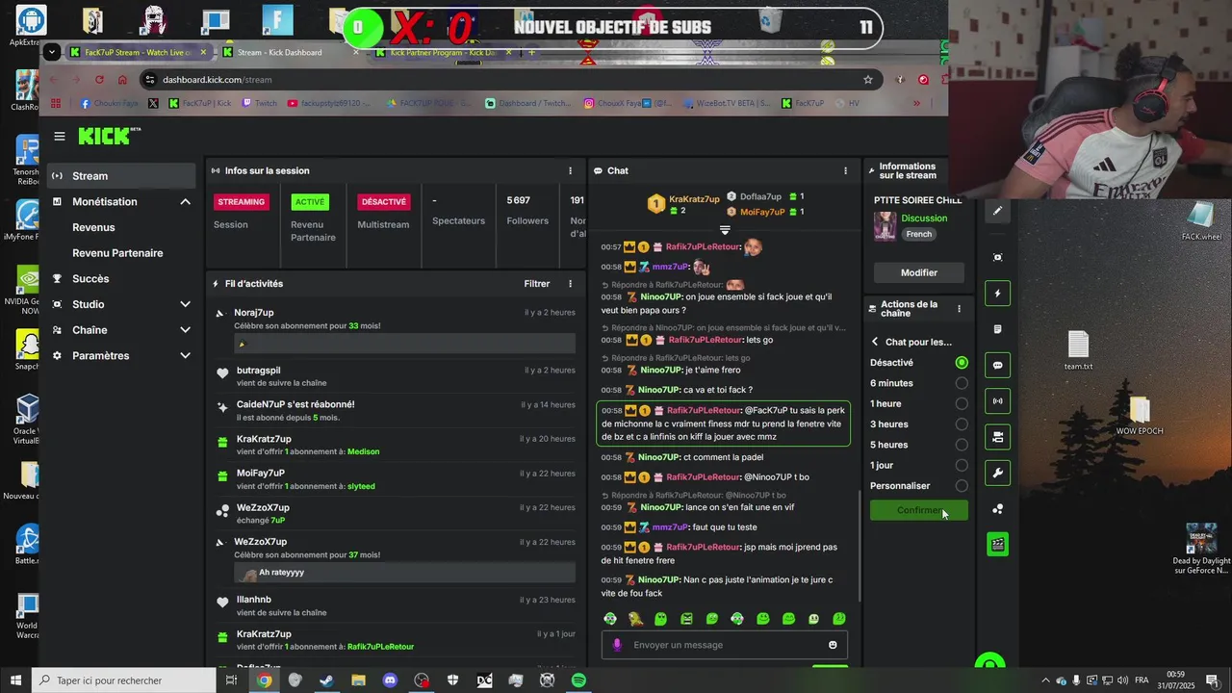Viewport: 1232px width, 693px height.
Task: Click the broadcast signal icon in right toolbar
Action: pyautogui.click(x=997, y=400)
